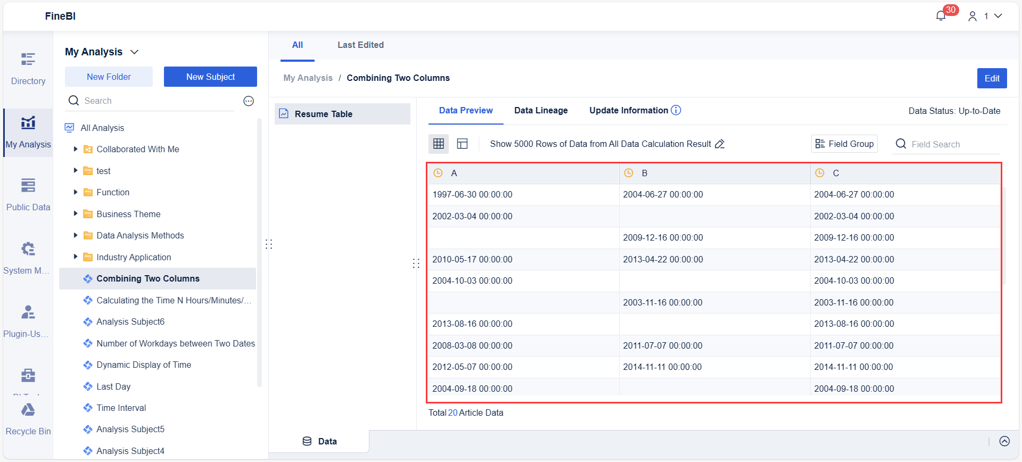Viewport: 1022px width, 462px height.
Task: Open the Dynamic Display of Time subject
Action: coord(144,365)
